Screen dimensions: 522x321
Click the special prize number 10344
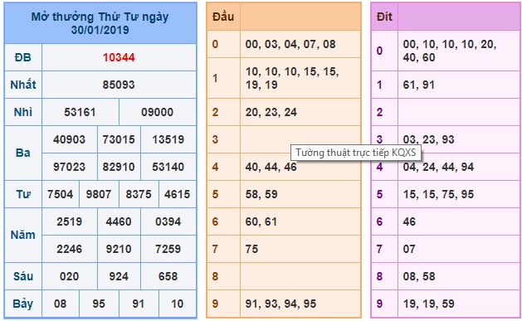pos(119,57)
